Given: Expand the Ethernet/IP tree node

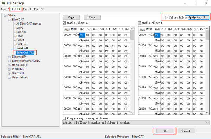Looking at the screenshot, I should click(x=9, y=57).
